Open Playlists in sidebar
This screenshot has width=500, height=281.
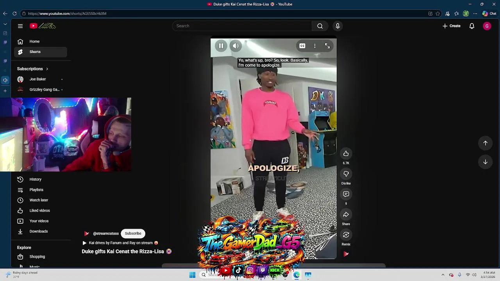tap(41, 190)
